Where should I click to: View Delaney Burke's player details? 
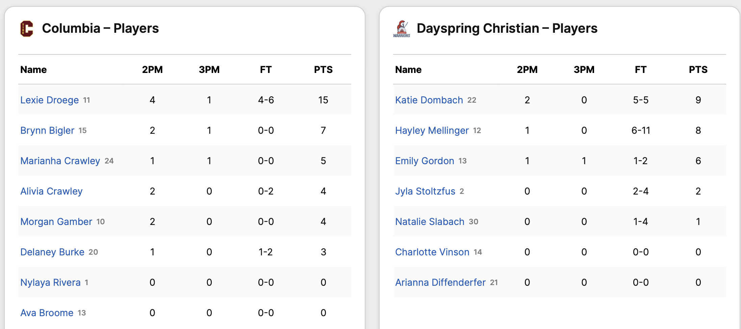coord(52,252)
